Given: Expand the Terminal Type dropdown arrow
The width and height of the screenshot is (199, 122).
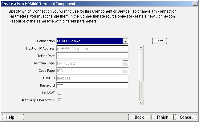Looking at the screenshot, I should click(125, 63).
